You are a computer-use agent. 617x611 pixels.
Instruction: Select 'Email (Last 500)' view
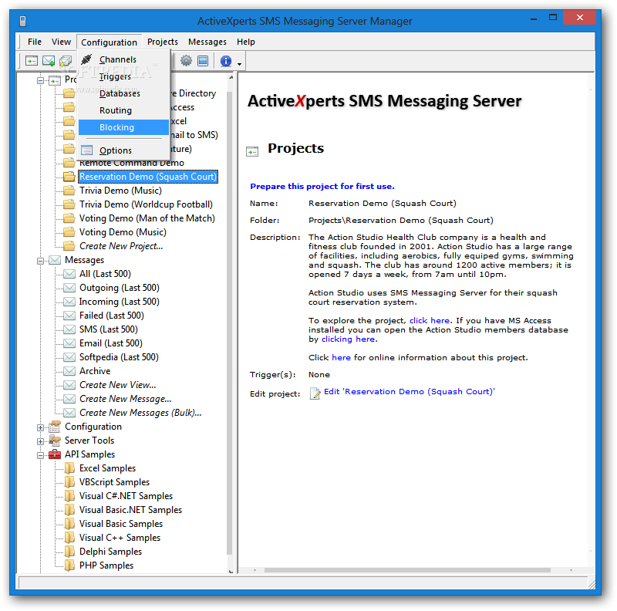point(111,343)
